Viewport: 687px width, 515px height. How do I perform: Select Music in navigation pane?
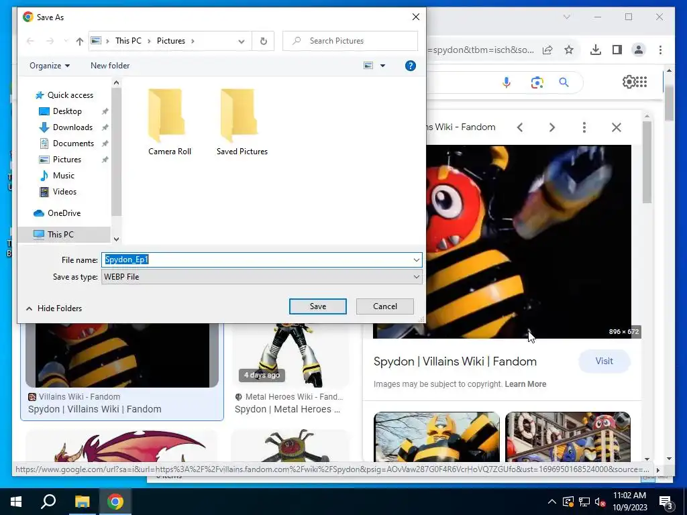click(x=57, y=176)
